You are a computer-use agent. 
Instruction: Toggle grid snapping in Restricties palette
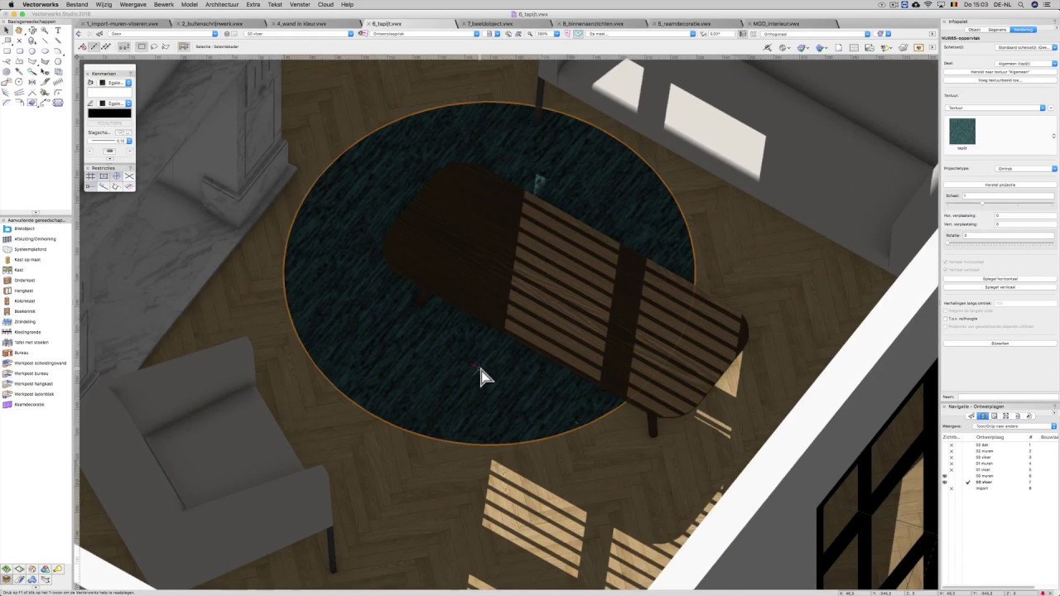(x=90, y=175)
